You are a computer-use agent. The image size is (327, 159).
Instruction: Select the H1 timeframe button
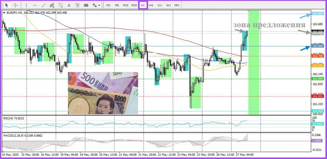tap(143, 5)
